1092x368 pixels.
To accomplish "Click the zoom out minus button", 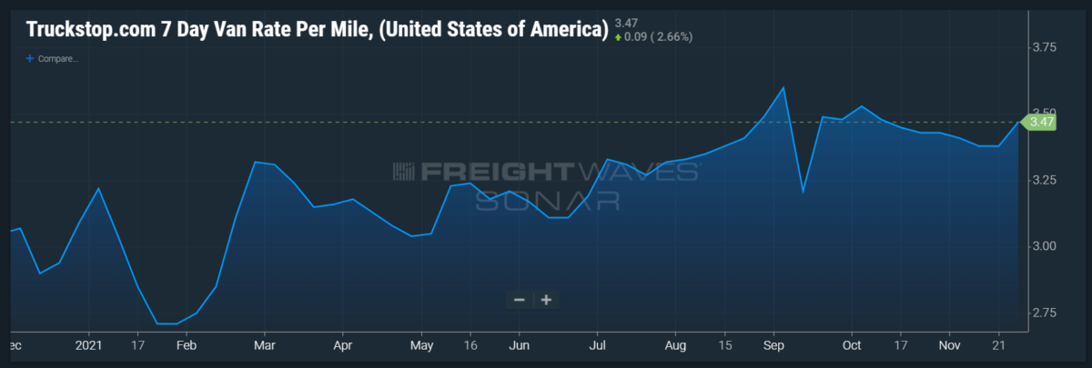I will pos(520,299).
